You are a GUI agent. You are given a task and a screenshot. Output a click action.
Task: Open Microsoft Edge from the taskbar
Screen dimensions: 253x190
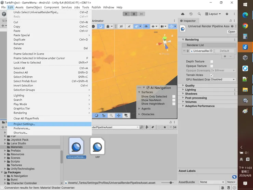[245, 15]
